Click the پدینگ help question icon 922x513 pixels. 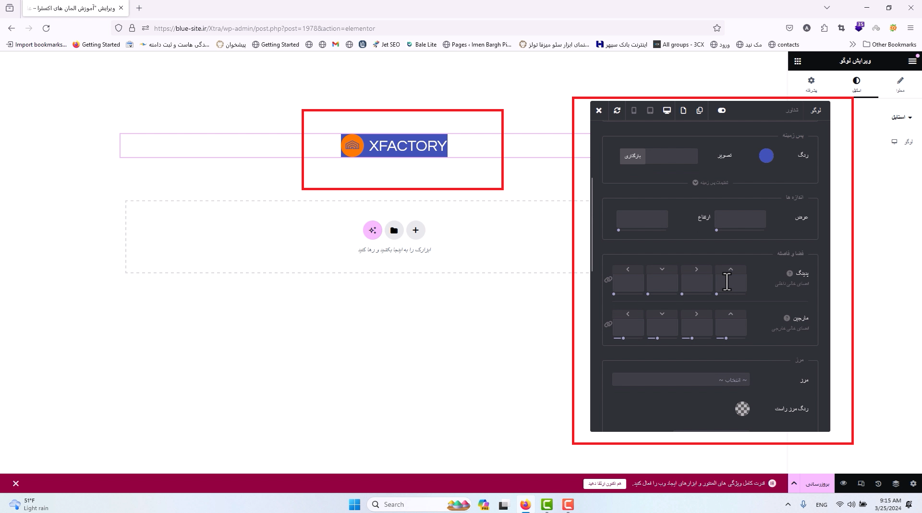coord(789,273)
